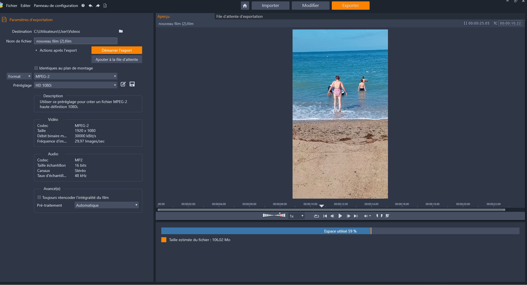Step forward one frame

pyautogui.click(x=348, y=216)
